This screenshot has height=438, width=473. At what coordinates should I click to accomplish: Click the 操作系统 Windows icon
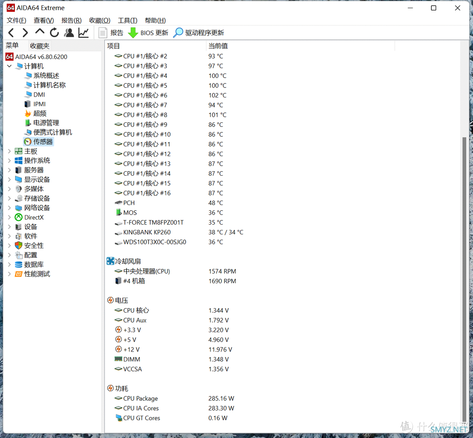coord(18,160)
